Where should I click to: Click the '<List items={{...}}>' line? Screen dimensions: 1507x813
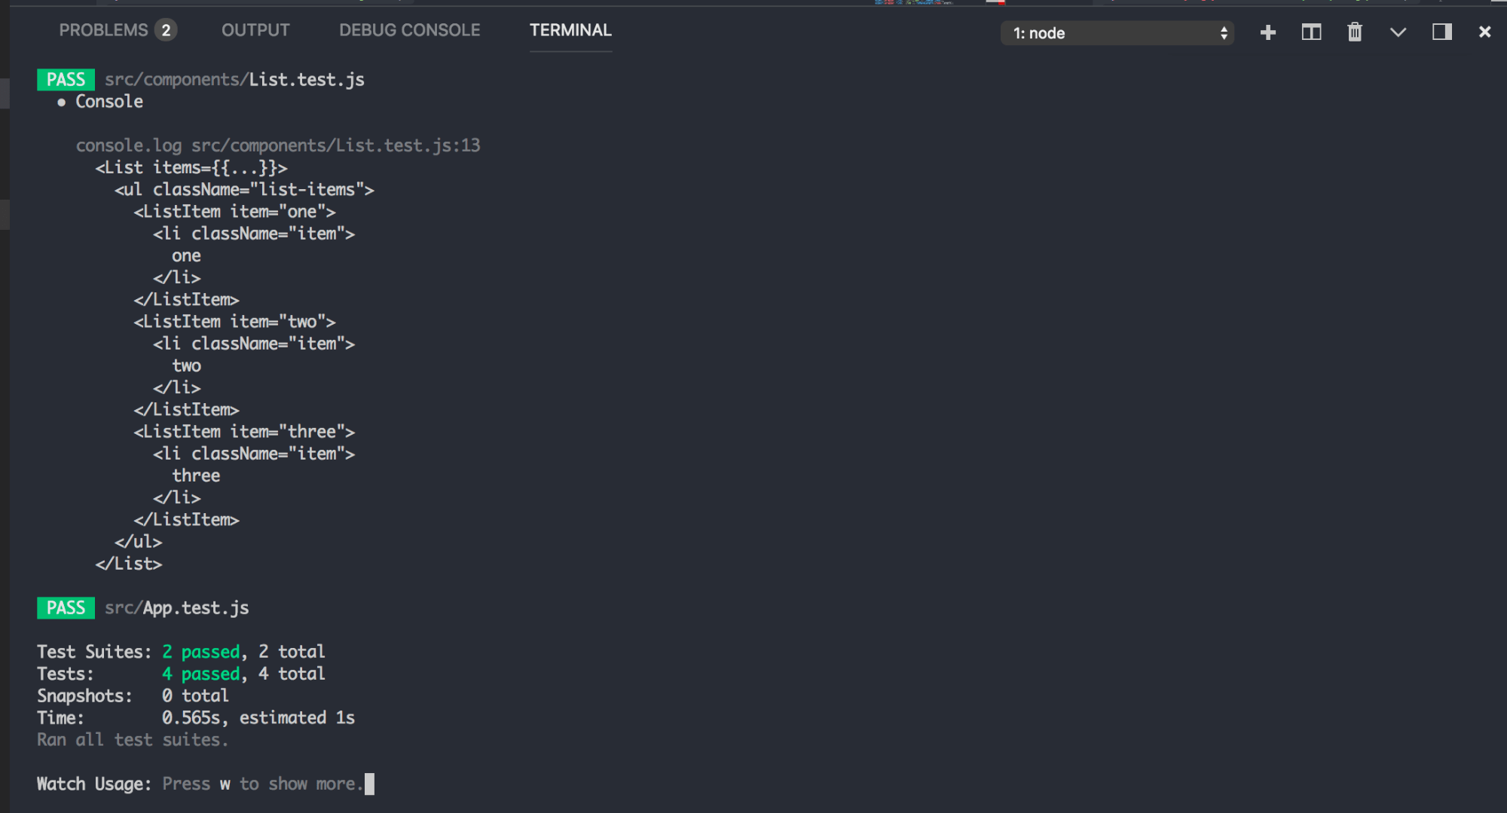click(191, 167)
